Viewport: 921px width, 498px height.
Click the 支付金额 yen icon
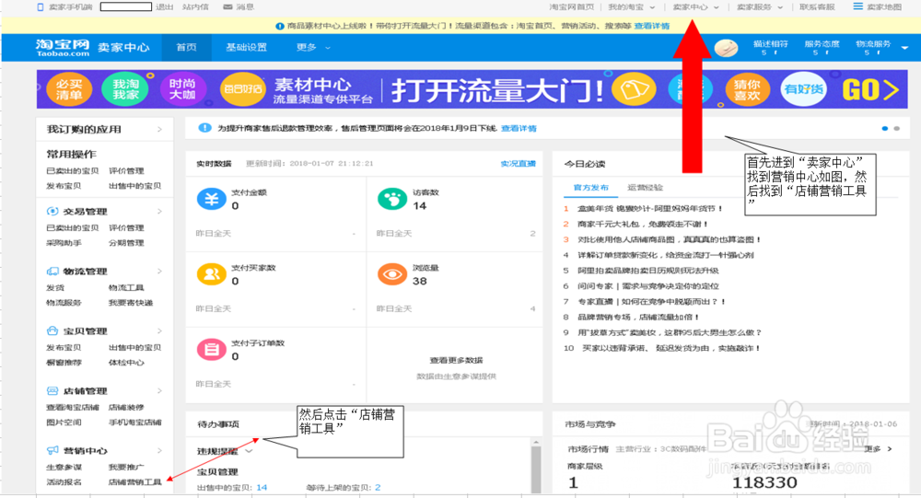tap(212, 199)
